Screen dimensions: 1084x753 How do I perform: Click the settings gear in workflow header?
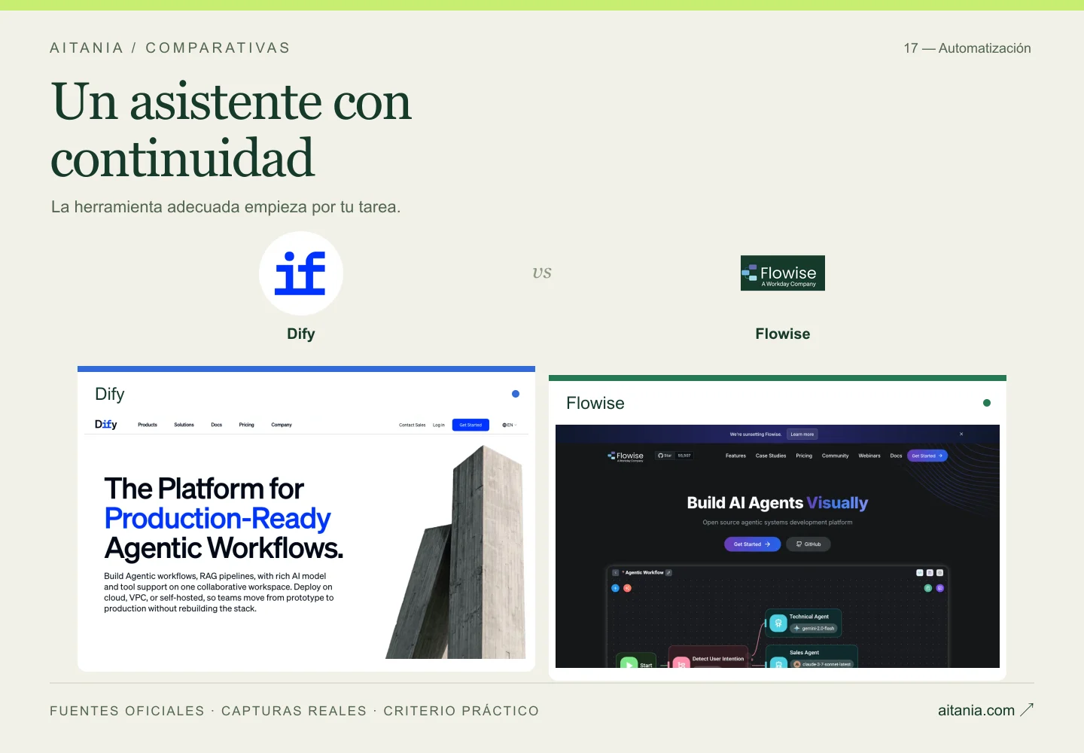pos(939,573)
